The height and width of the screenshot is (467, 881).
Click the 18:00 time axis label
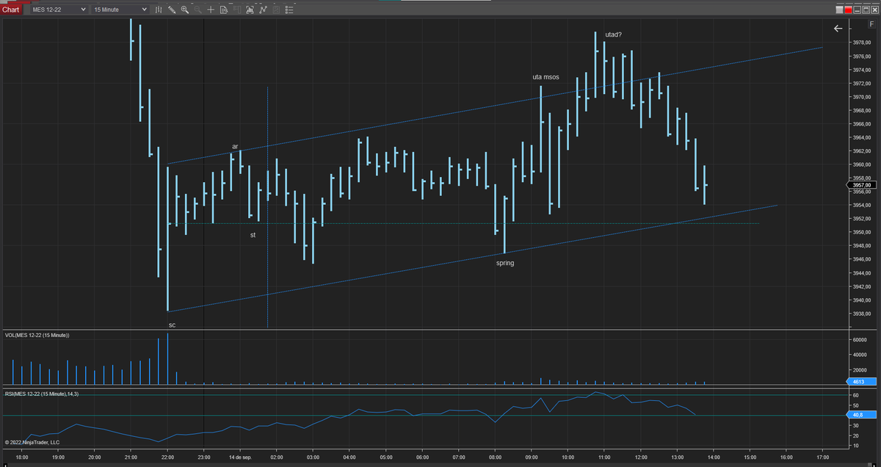tap(23, 457)
